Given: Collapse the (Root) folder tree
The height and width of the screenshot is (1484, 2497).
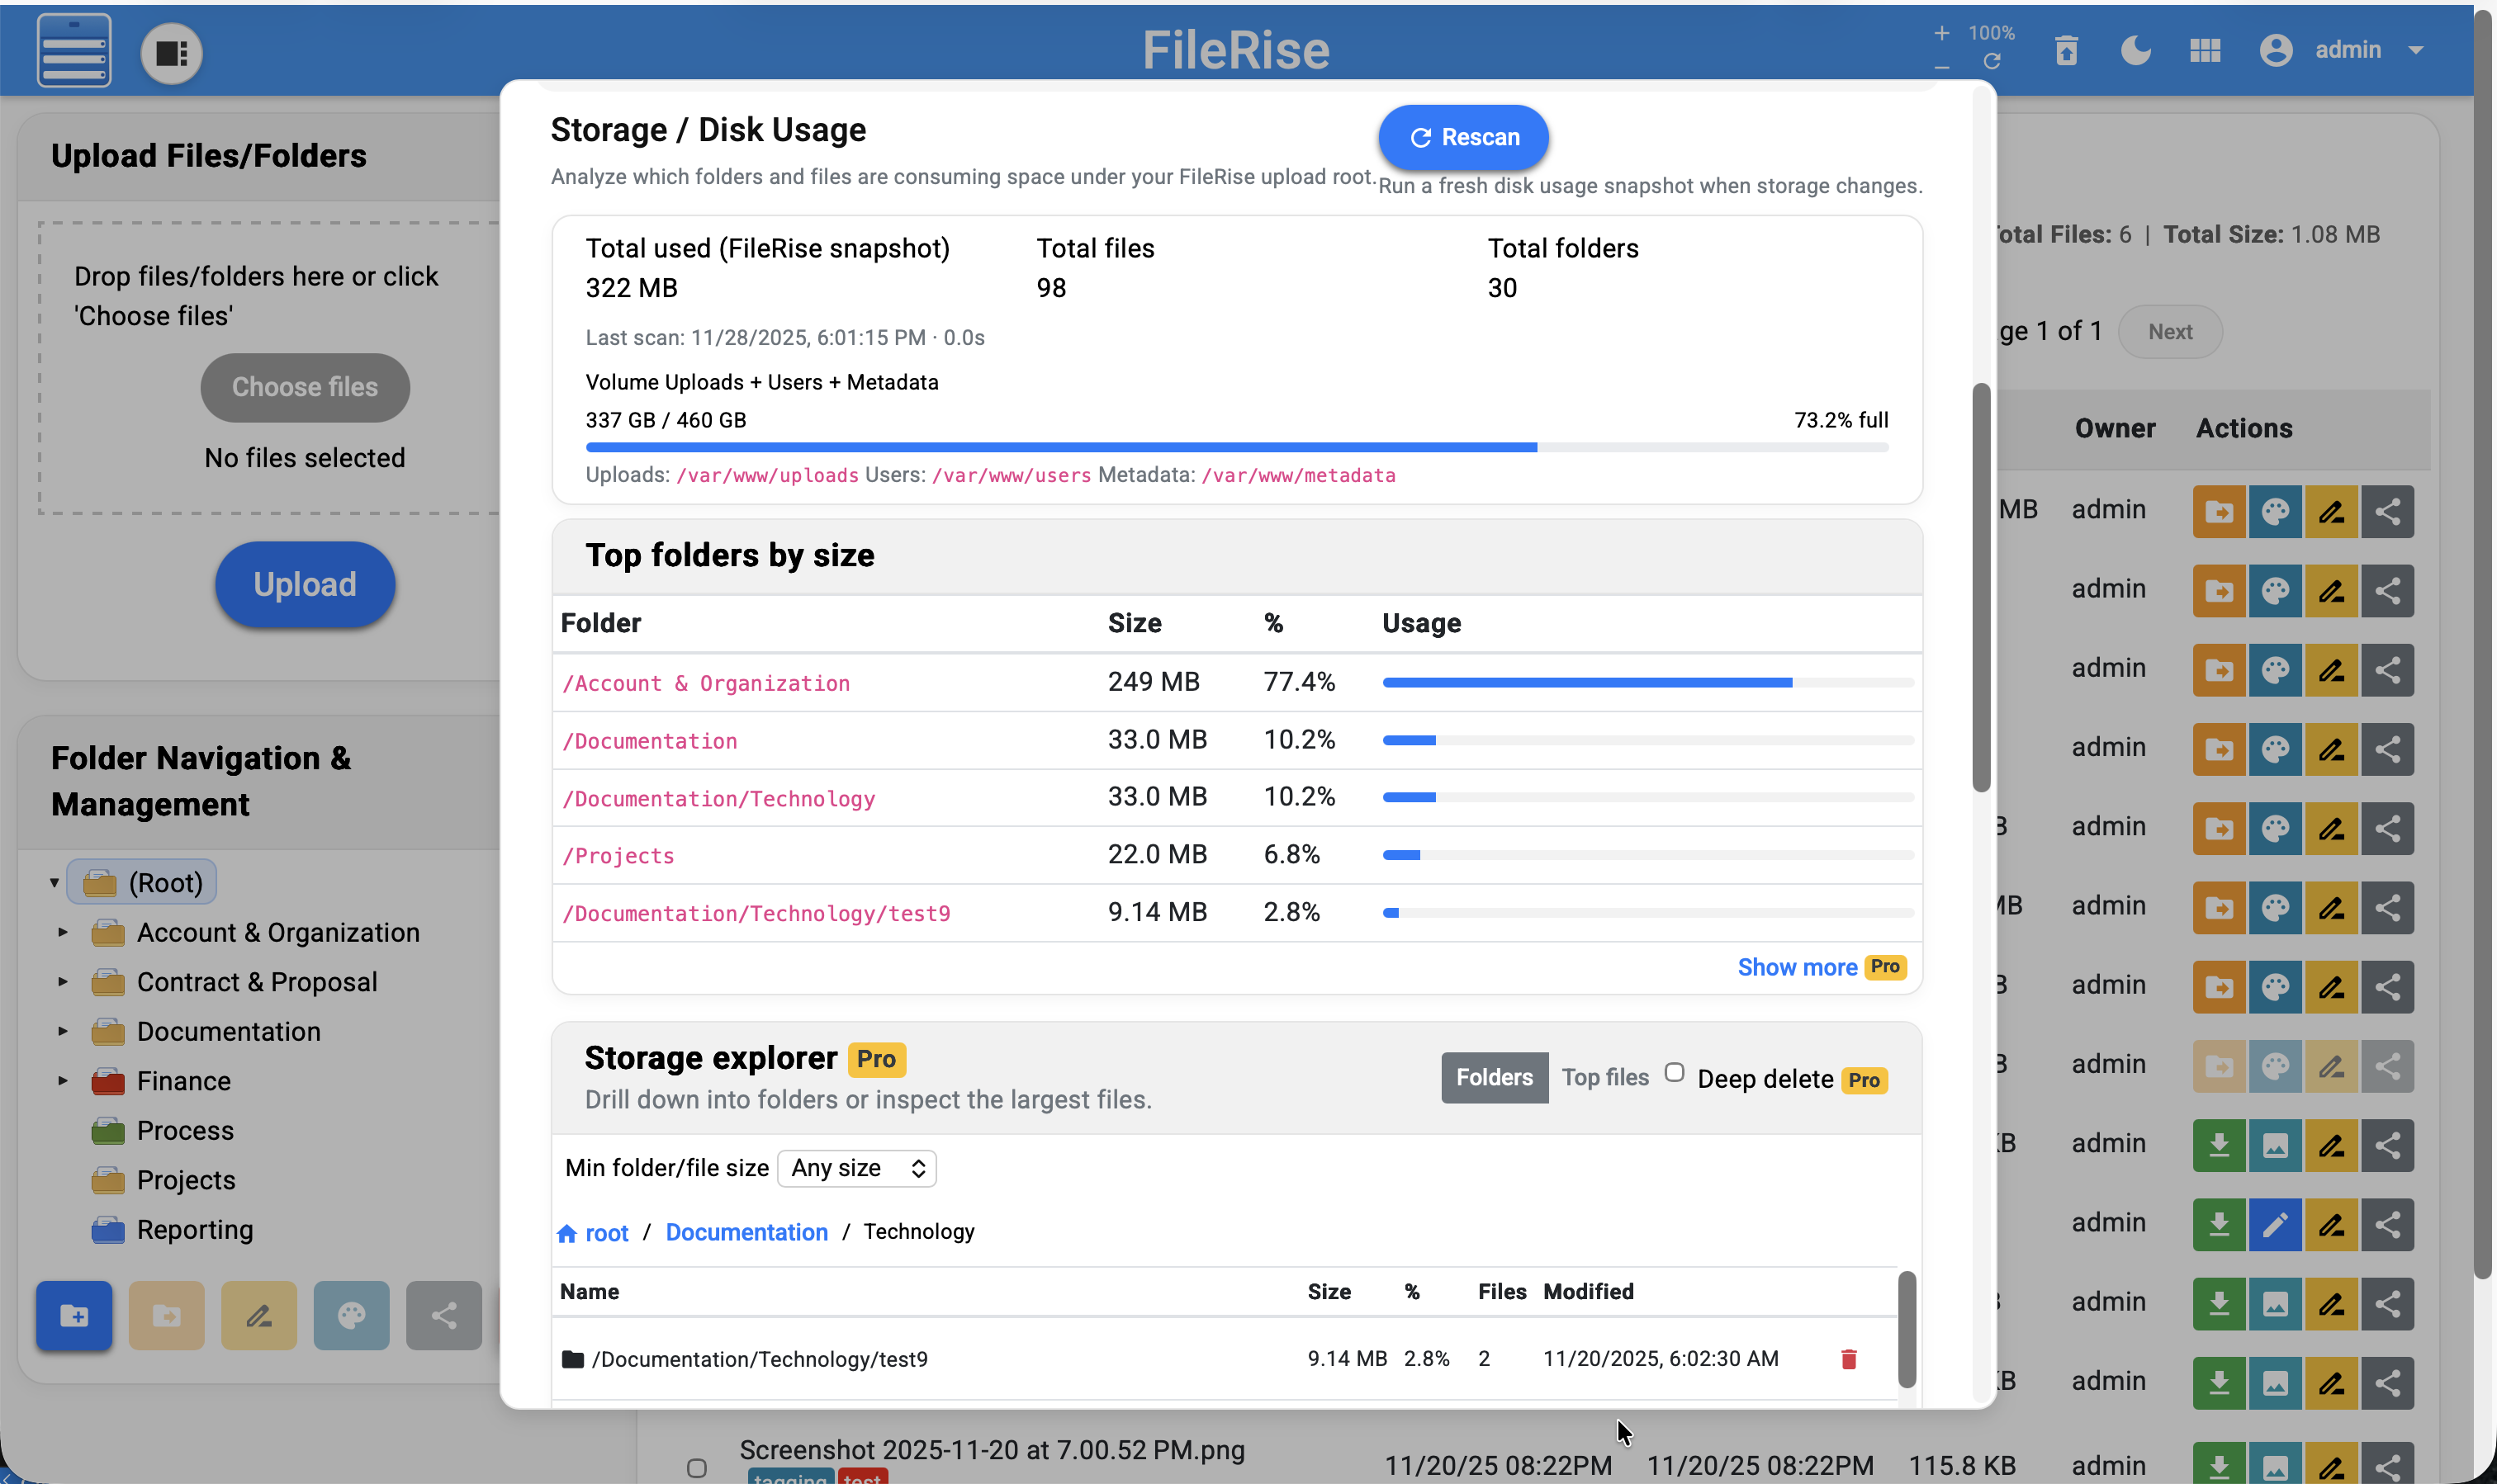Looking at the screenshot, I should click(x=54, y=881).
